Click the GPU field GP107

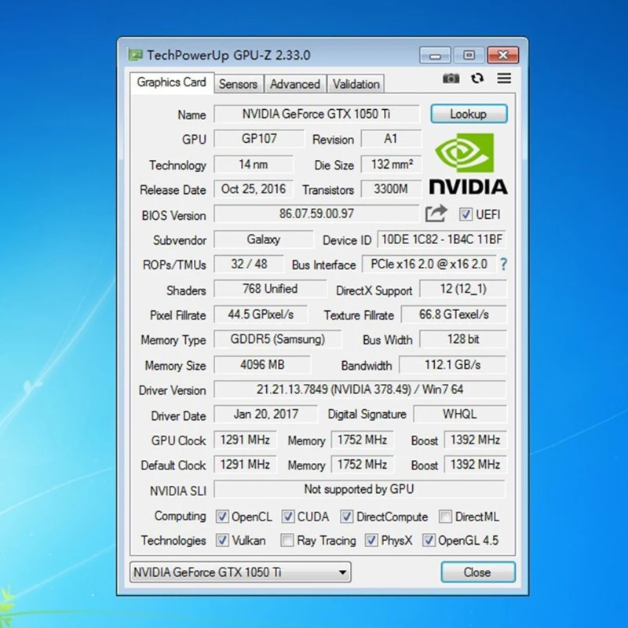[x=259, y=139]
